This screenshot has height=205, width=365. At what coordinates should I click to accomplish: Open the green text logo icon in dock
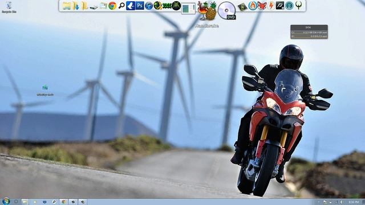167,6
